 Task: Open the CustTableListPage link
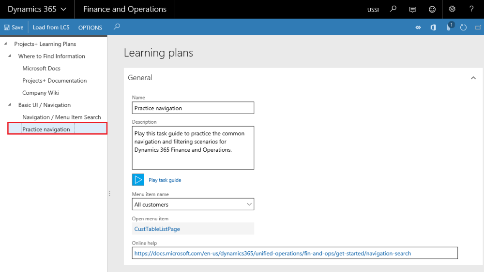(x=157, y=229)
